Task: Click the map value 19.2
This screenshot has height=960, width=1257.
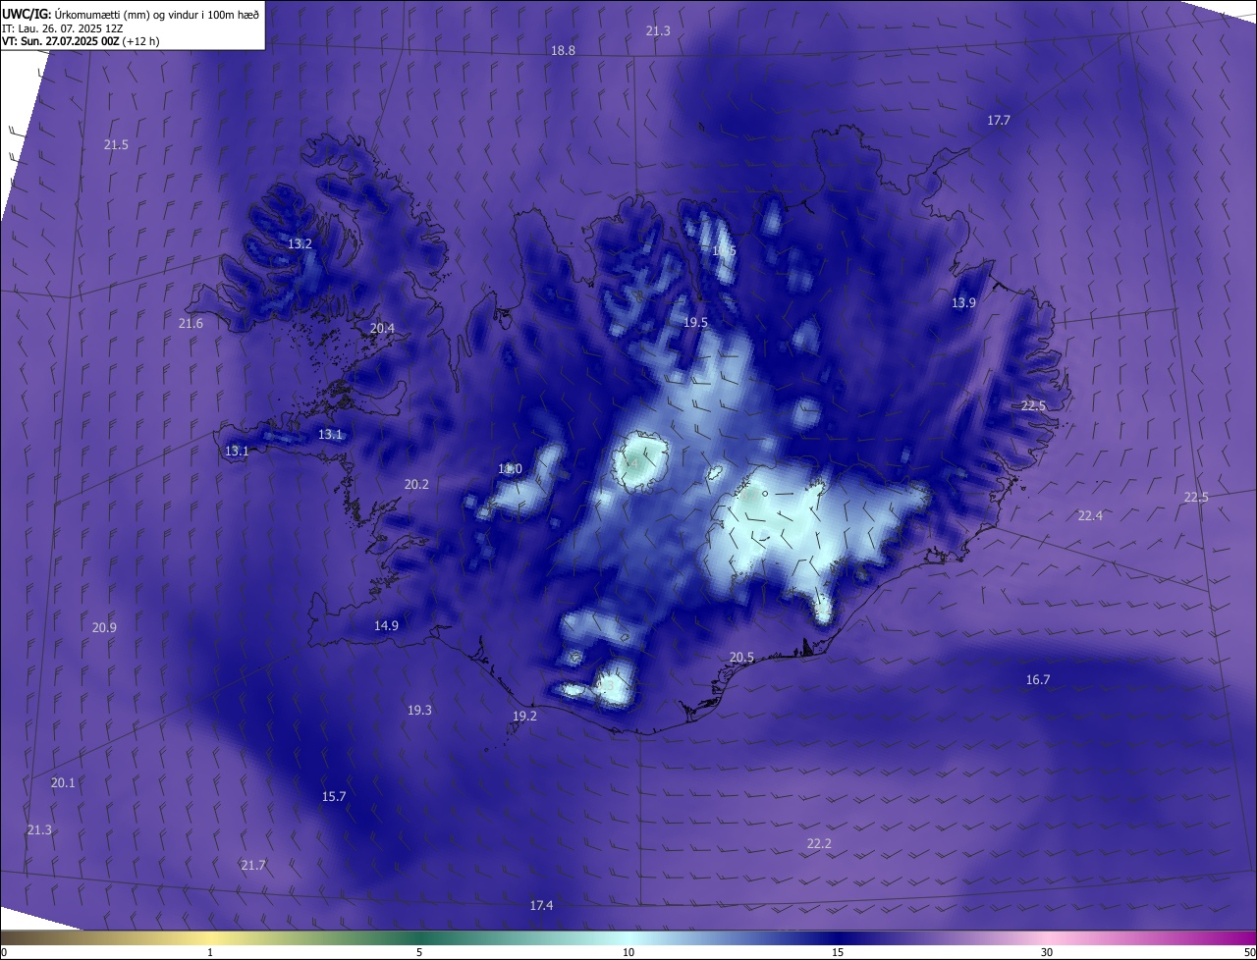Action: point(524,716)
